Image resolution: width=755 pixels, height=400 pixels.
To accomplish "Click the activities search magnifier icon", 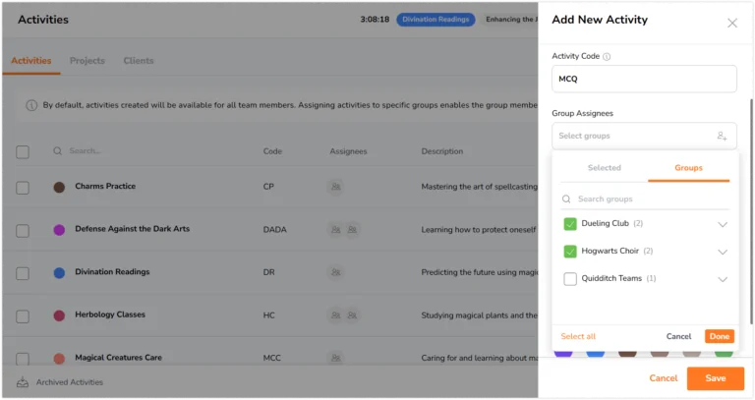I will [57, 150].
